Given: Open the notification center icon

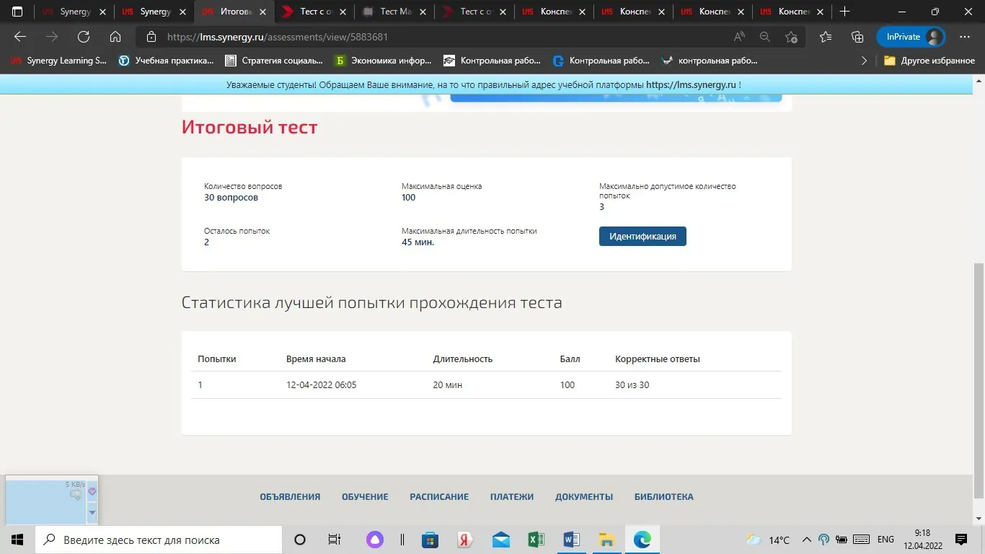Looking at the screenshot, I should tap(961, 540).
